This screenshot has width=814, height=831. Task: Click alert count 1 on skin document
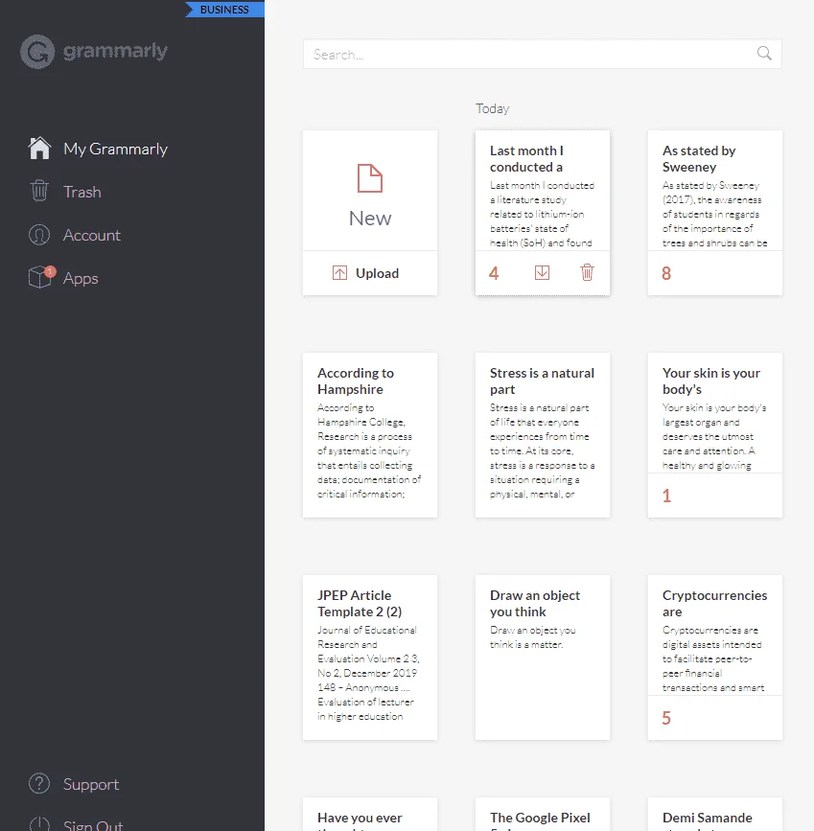click(666, 496)
